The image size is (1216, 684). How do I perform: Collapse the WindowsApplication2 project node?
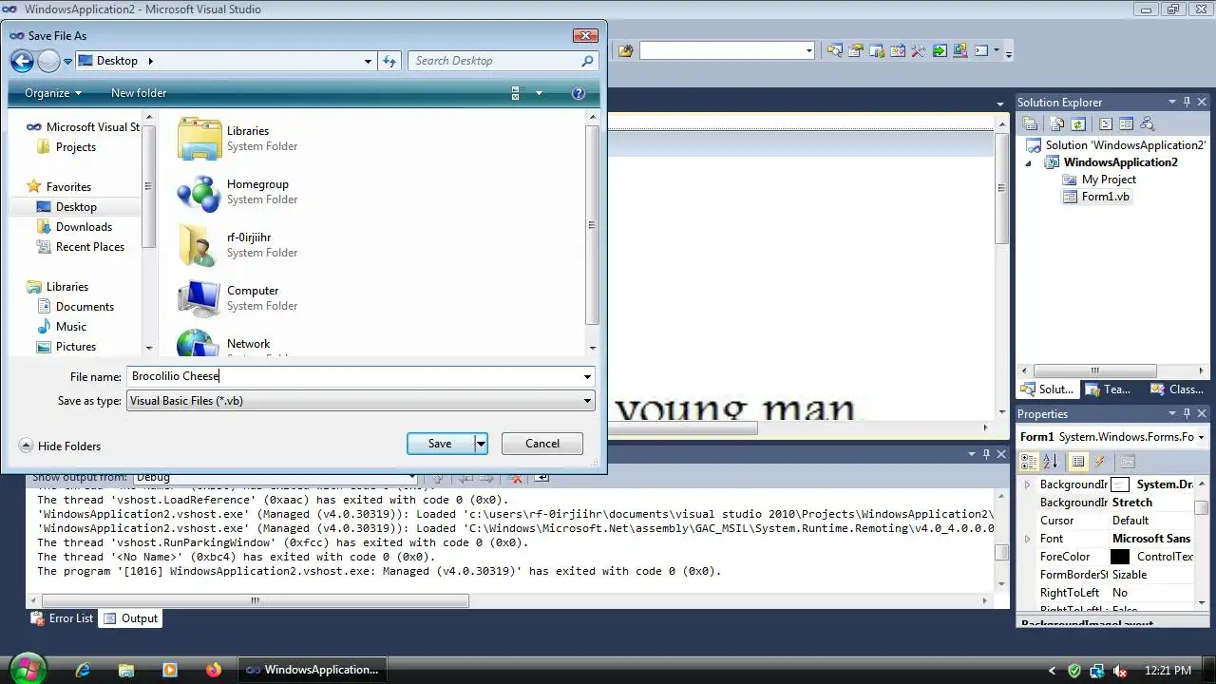click(1029, 162)
